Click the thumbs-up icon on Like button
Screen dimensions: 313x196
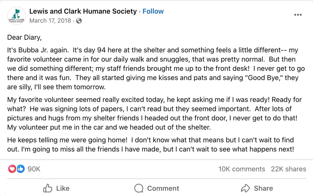48,188
